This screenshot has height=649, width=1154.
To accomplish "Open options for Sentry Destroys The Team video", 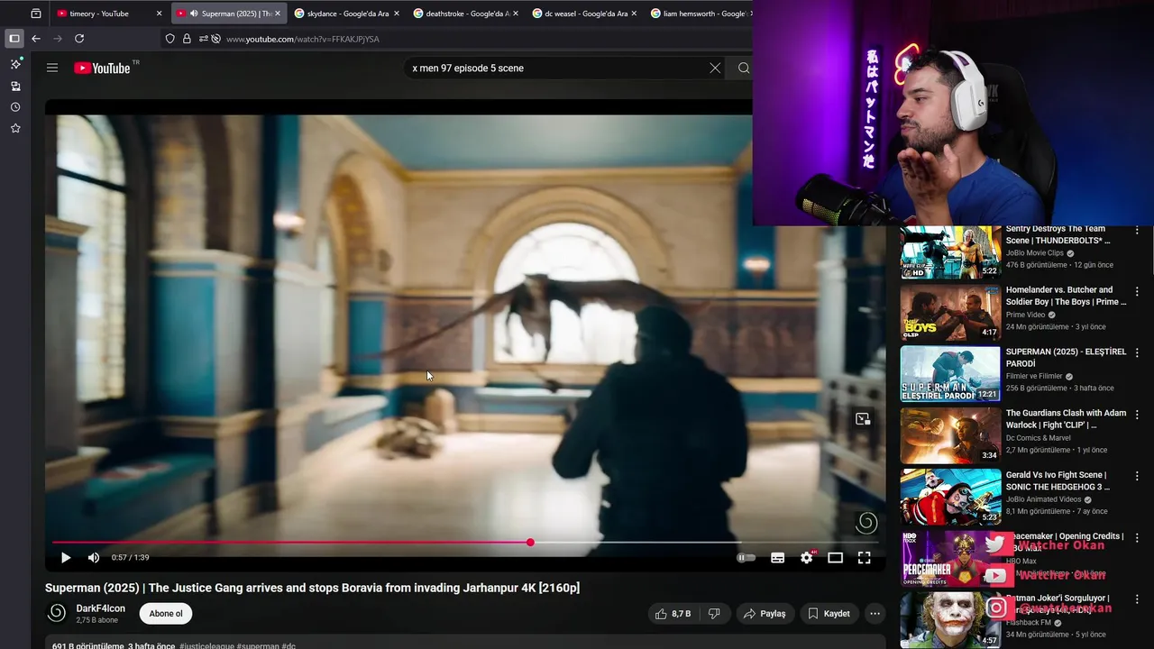I will coord(1137,230).
